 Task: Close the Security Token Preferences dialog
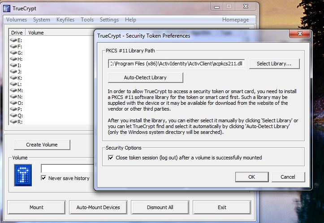[300, 34]
